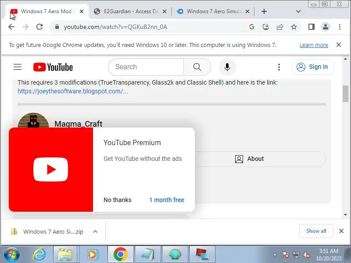Open Chrome three-dot menu

[340, 27]
